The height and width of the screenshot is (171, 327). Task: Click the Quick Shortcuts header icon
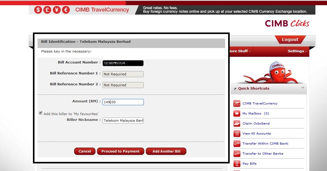(235, 89)
